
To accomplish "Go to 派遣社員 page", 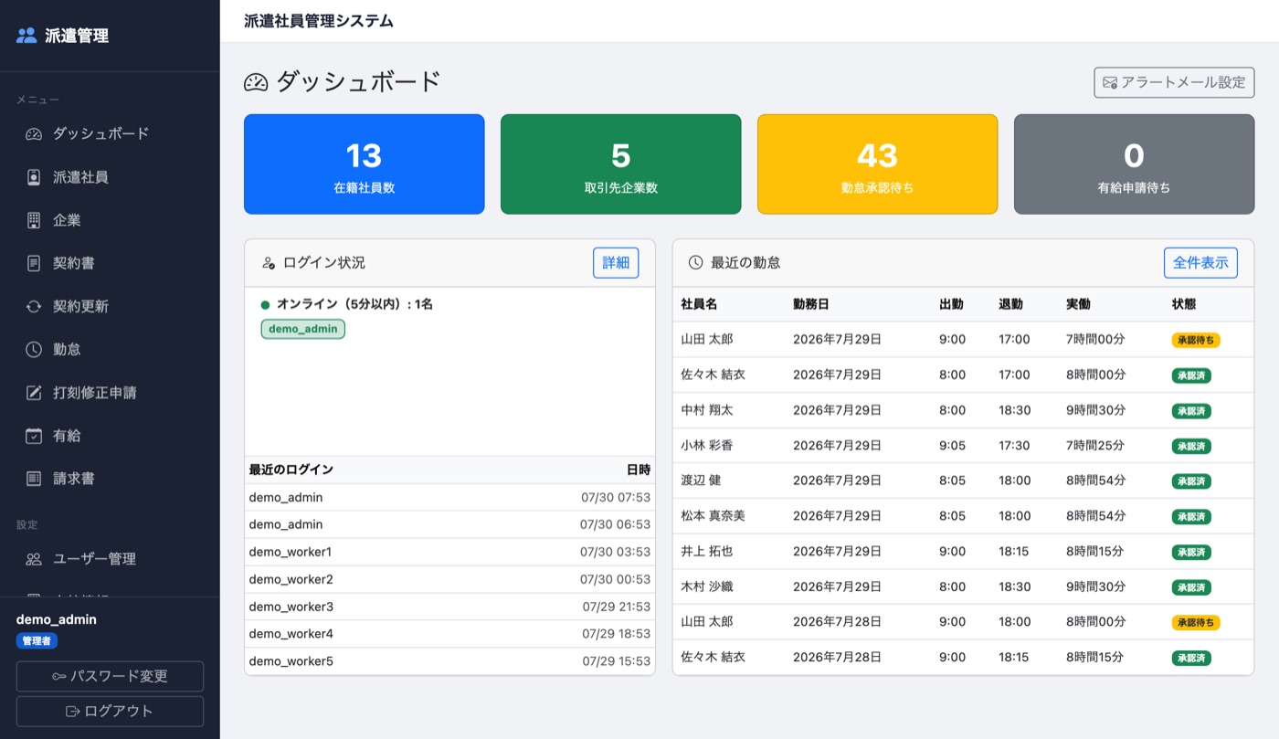I will click(110, 177).
